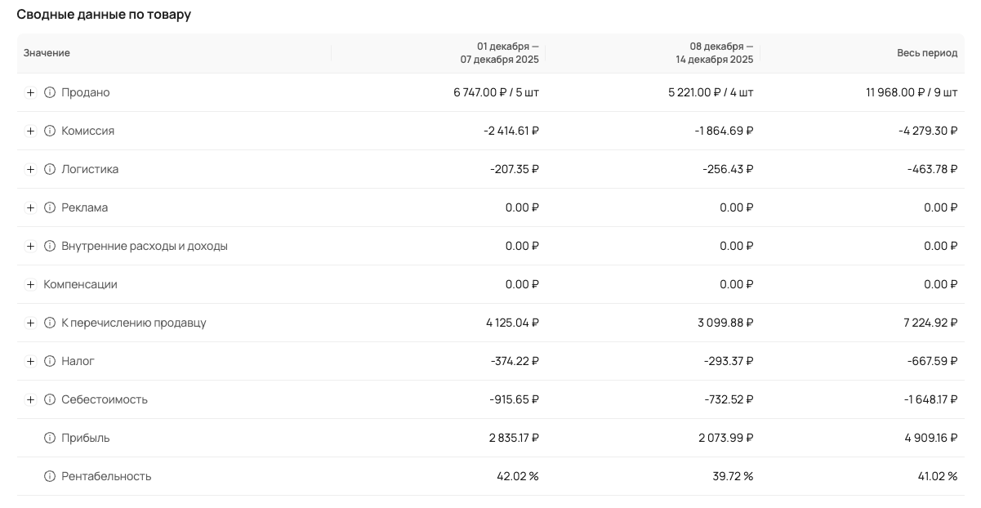Image resolution: width=981 pixels, height=508 pixels.
Task: Expand the Компенсации row
Action: coord(30,284)
